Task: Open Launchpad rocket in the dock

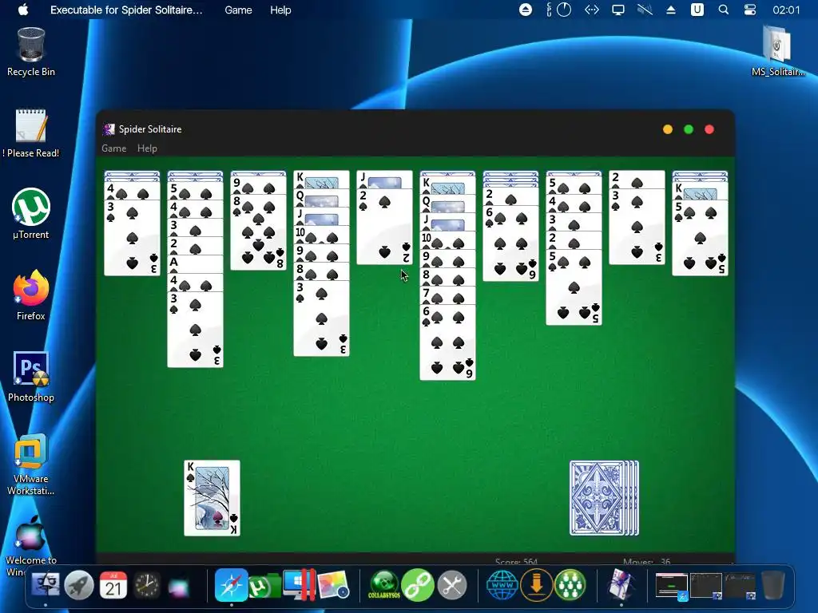Action: pos(79,585)
